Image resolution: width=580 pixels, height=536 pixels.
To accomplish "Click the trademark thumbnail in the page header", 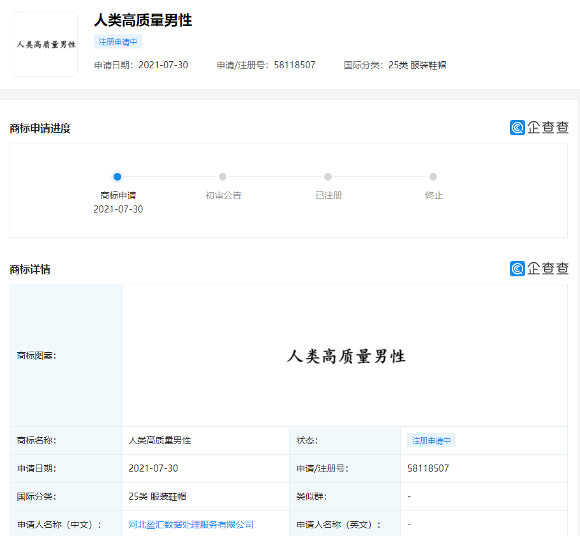I will (45, 44).
